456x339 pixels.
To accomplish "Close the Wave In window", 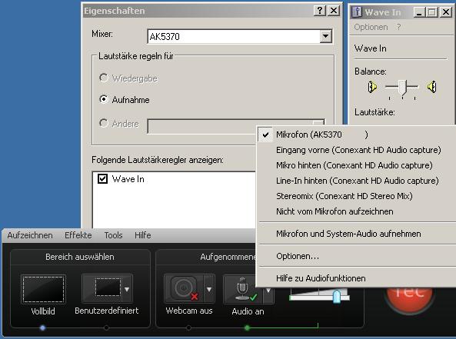I will pyautogui.click(x=445, y=12).
